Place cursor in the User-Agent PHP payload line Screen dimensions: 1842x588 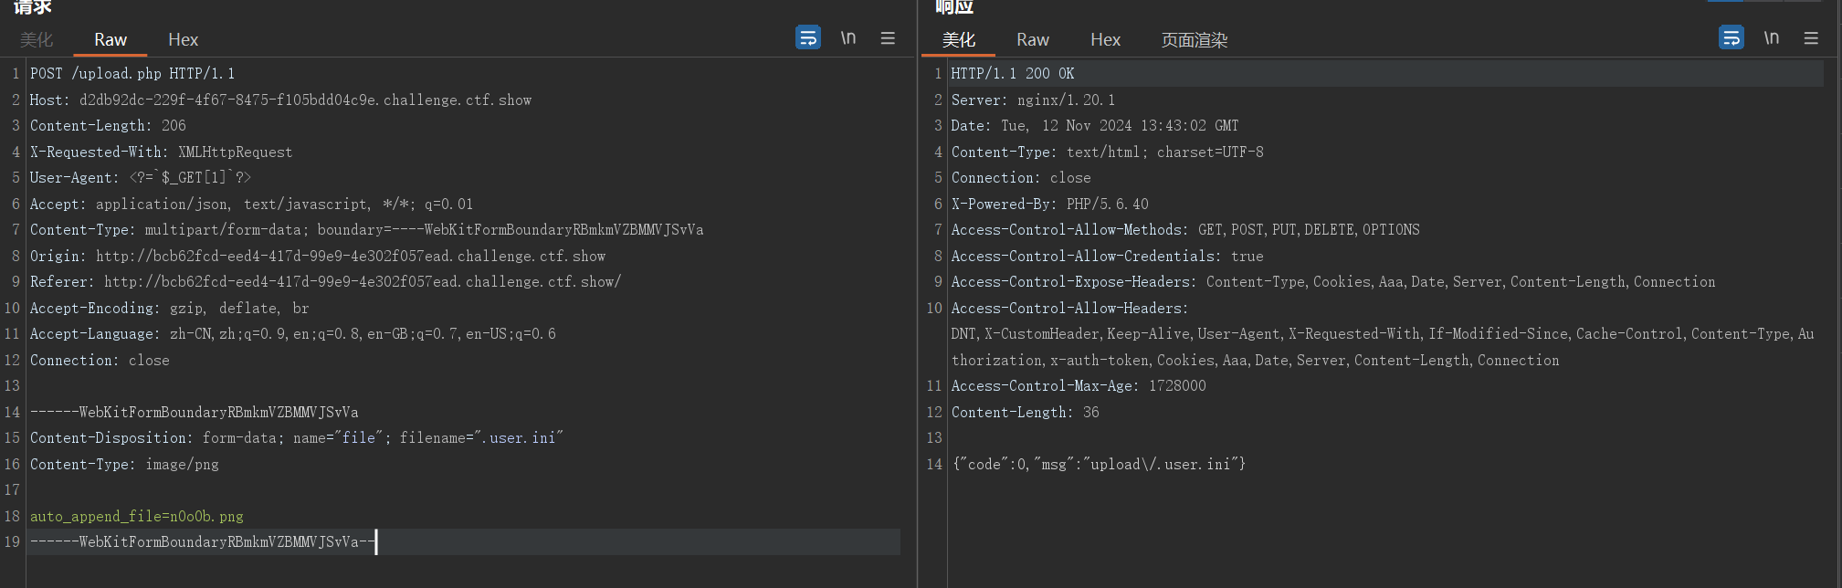[141, 177]
